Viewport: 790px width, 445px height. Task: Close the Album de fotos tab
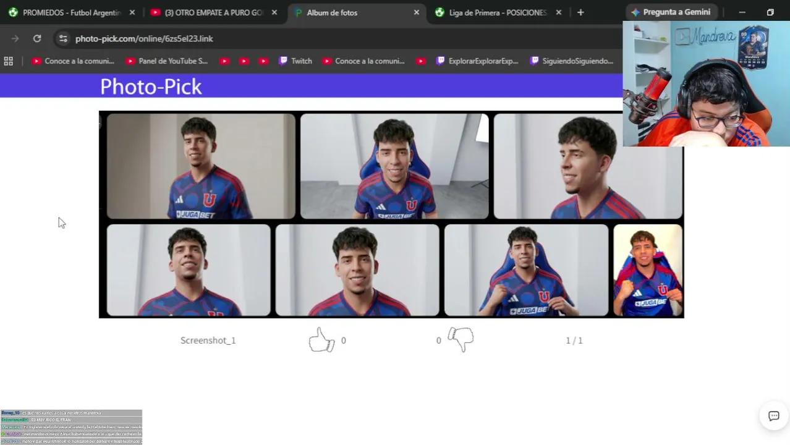click(417, 12)
